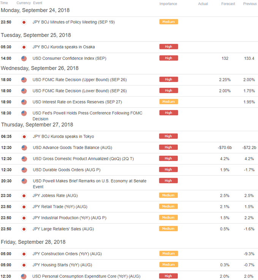
Task: Click the Actual column header
Action: click(203, 4)
